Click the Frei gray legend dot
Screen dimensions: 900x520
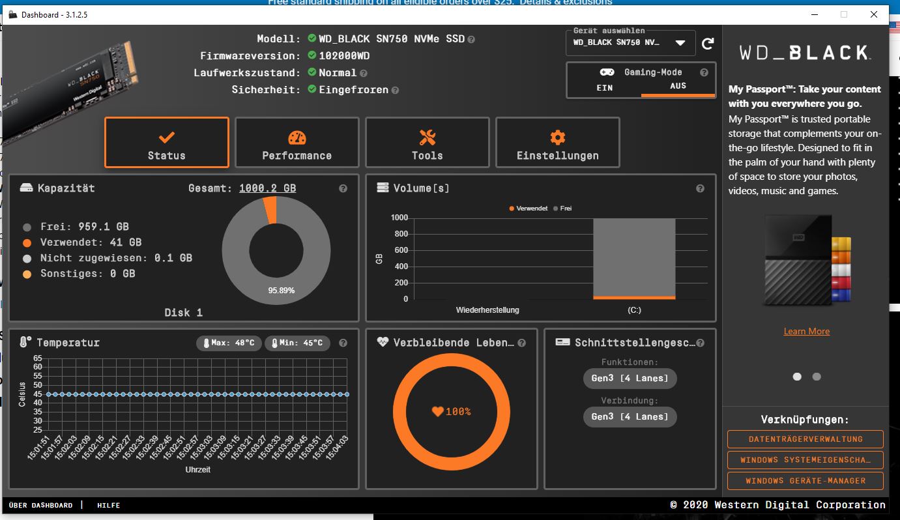click(27, 227)
